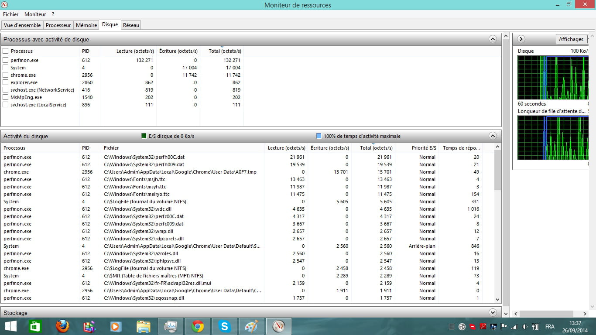Open the battery power tray icon
Screen dimensions: 596x335
(x=535, y=327)
